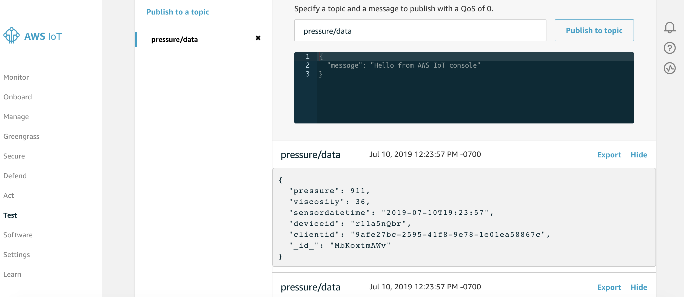
Task: Hide the second pressure/data message
Action: (x=639, y=287)
